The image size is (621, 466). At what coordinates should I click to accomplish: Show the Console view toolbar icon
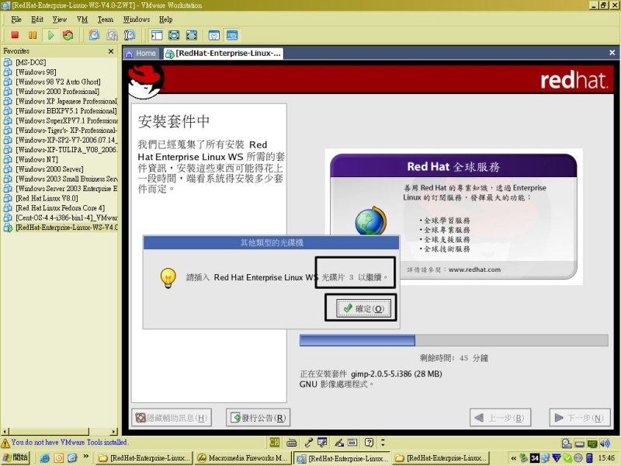[x=232, y=35]
